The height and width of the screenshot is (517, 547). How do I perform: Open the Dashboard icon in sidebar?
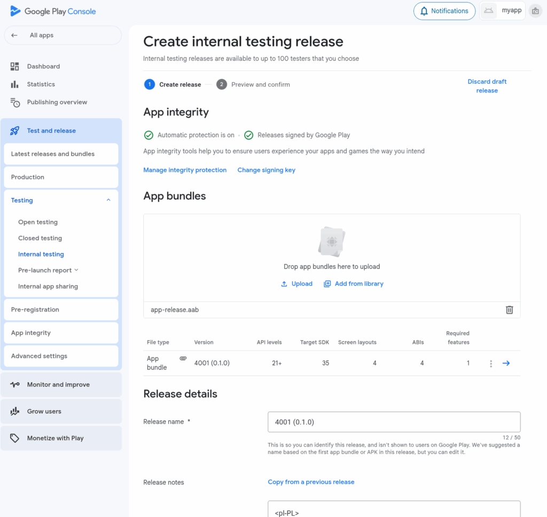[15, 67]
